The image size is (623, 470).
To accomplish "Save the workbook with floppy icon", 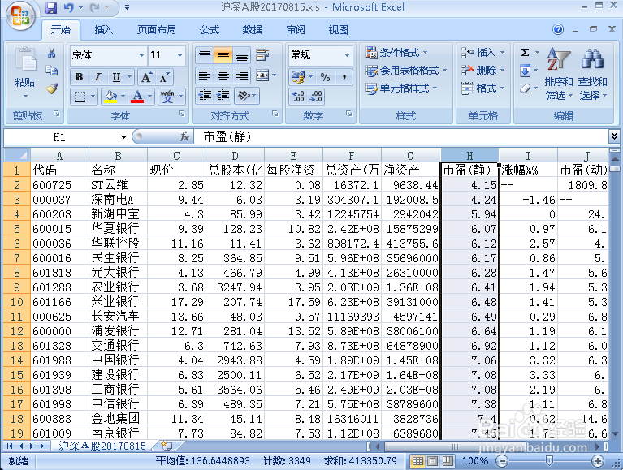I will [51, 7].
